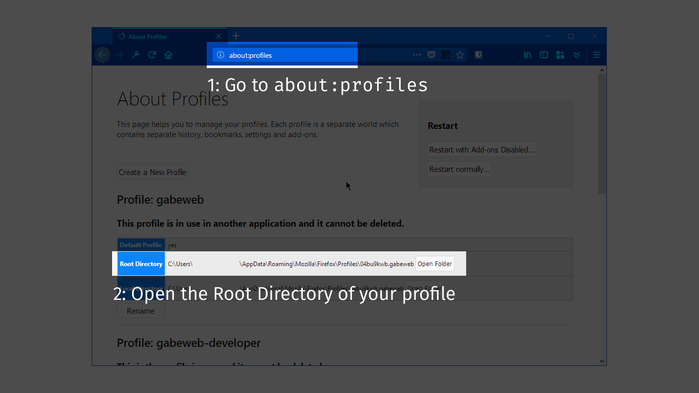
Task: Bookmark this page with the star
Action: (x=460, y=55)
